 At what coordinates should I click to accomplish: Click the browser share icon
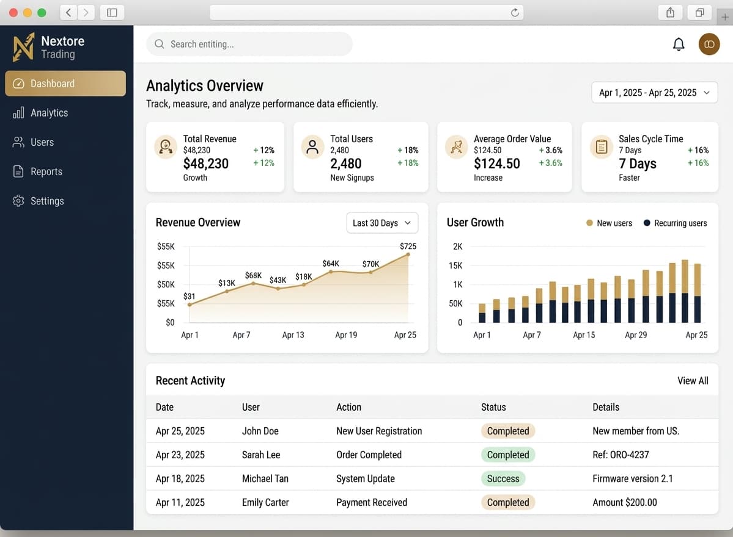[x=671, y=13]
